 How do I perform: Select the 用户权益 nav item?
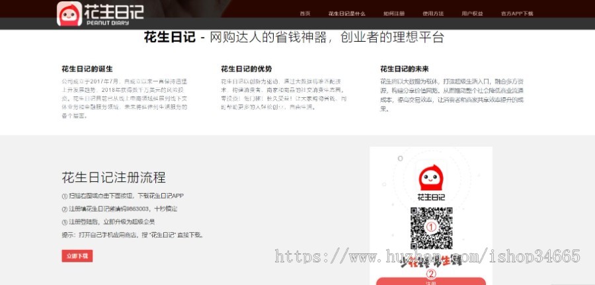click(x=473, y=14)
